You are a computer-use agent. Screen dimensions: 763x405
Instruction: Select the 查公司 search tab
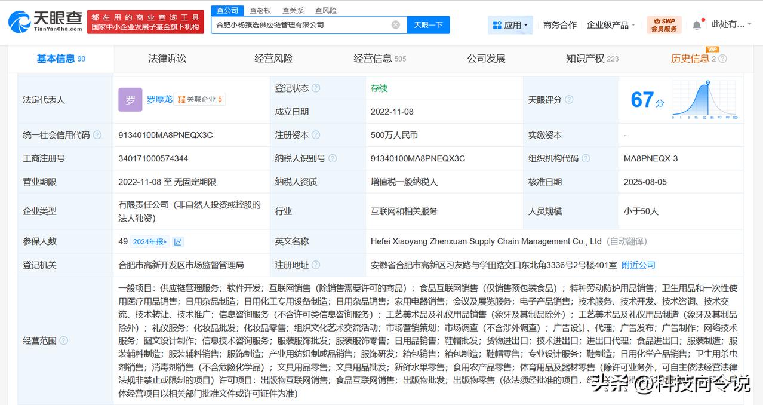tap(227, 10)
